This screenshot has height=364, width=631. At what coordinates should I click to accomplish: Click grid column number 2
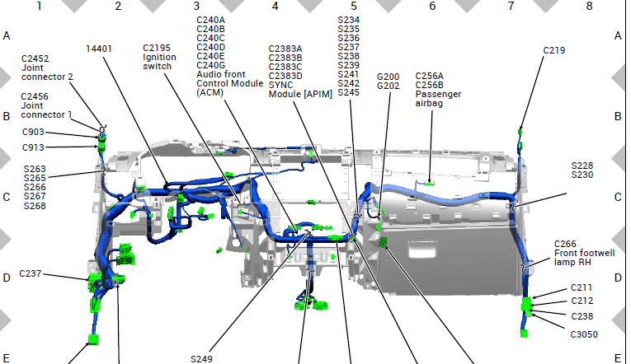point(118,6)
